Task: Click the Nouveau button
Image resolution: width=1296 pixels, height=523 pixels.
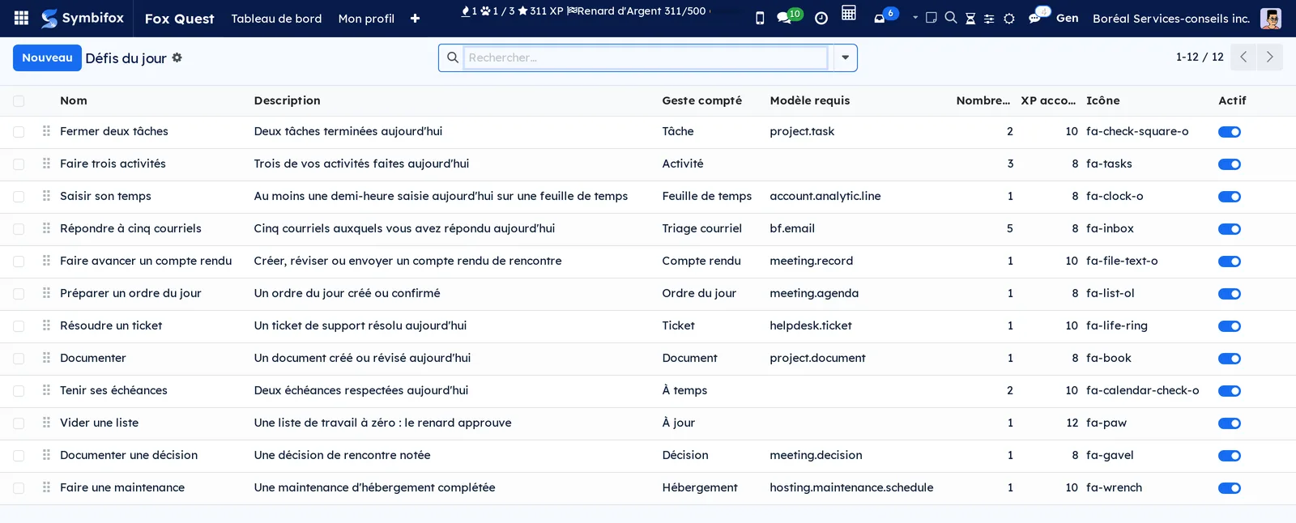Action: [x=47, y=57]
